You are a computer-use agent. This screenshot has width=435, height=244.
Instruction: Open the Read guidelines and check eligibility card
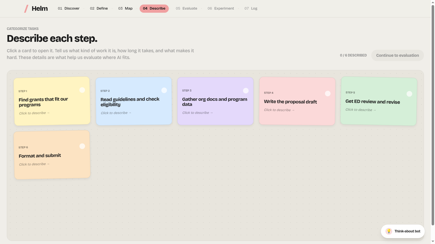coord(134,101)
